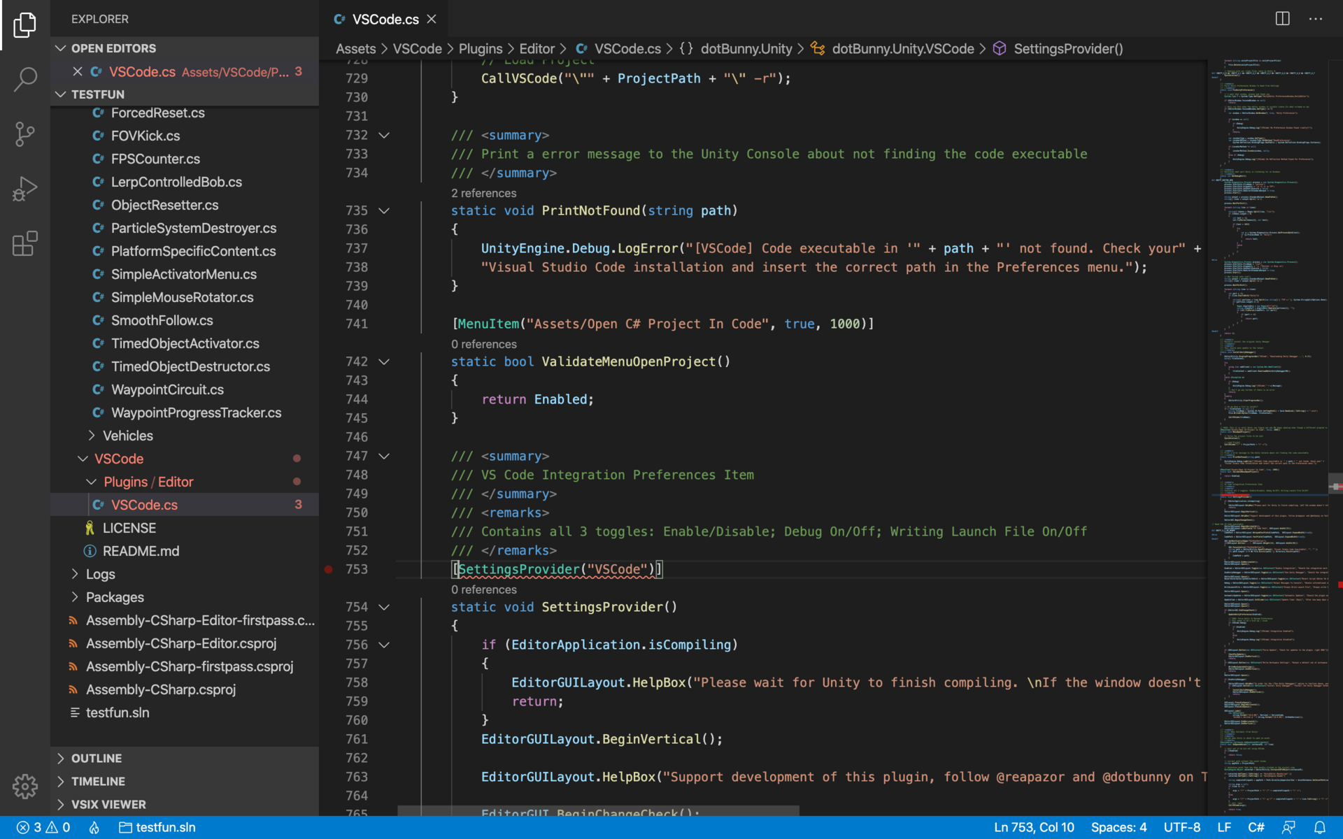Click the minimap code overview

[1270, 437]
